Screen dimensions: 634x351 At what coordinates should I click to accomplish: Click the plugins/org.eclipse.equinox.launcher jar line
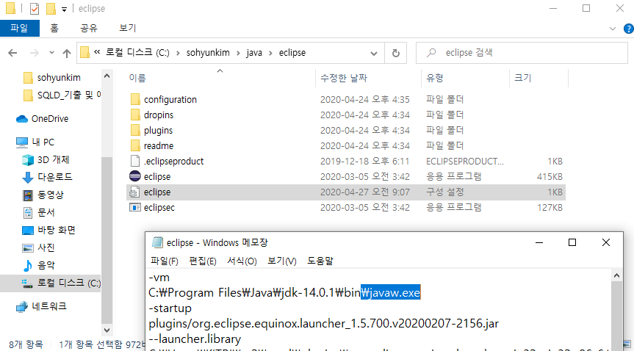pos(323,324)
